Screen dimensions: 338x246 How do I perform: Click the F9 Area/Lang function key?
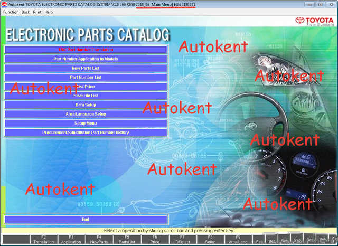click(x=238, y=240)
